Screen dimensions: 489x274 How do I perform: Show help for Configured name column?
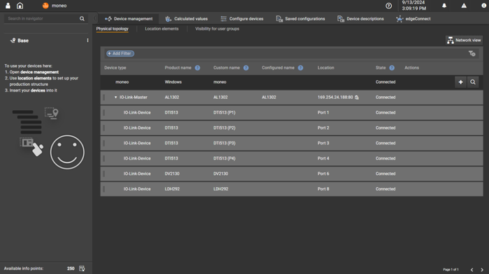(300, 68)
